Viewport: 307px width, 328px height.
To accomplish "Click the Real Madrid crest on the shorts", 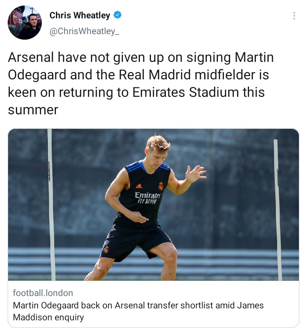I will (x=106, y=249).
